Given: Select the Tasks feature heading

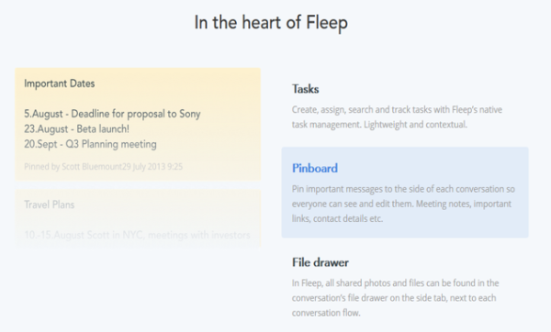Looking at the screenshot, I should tap(306, 89).
